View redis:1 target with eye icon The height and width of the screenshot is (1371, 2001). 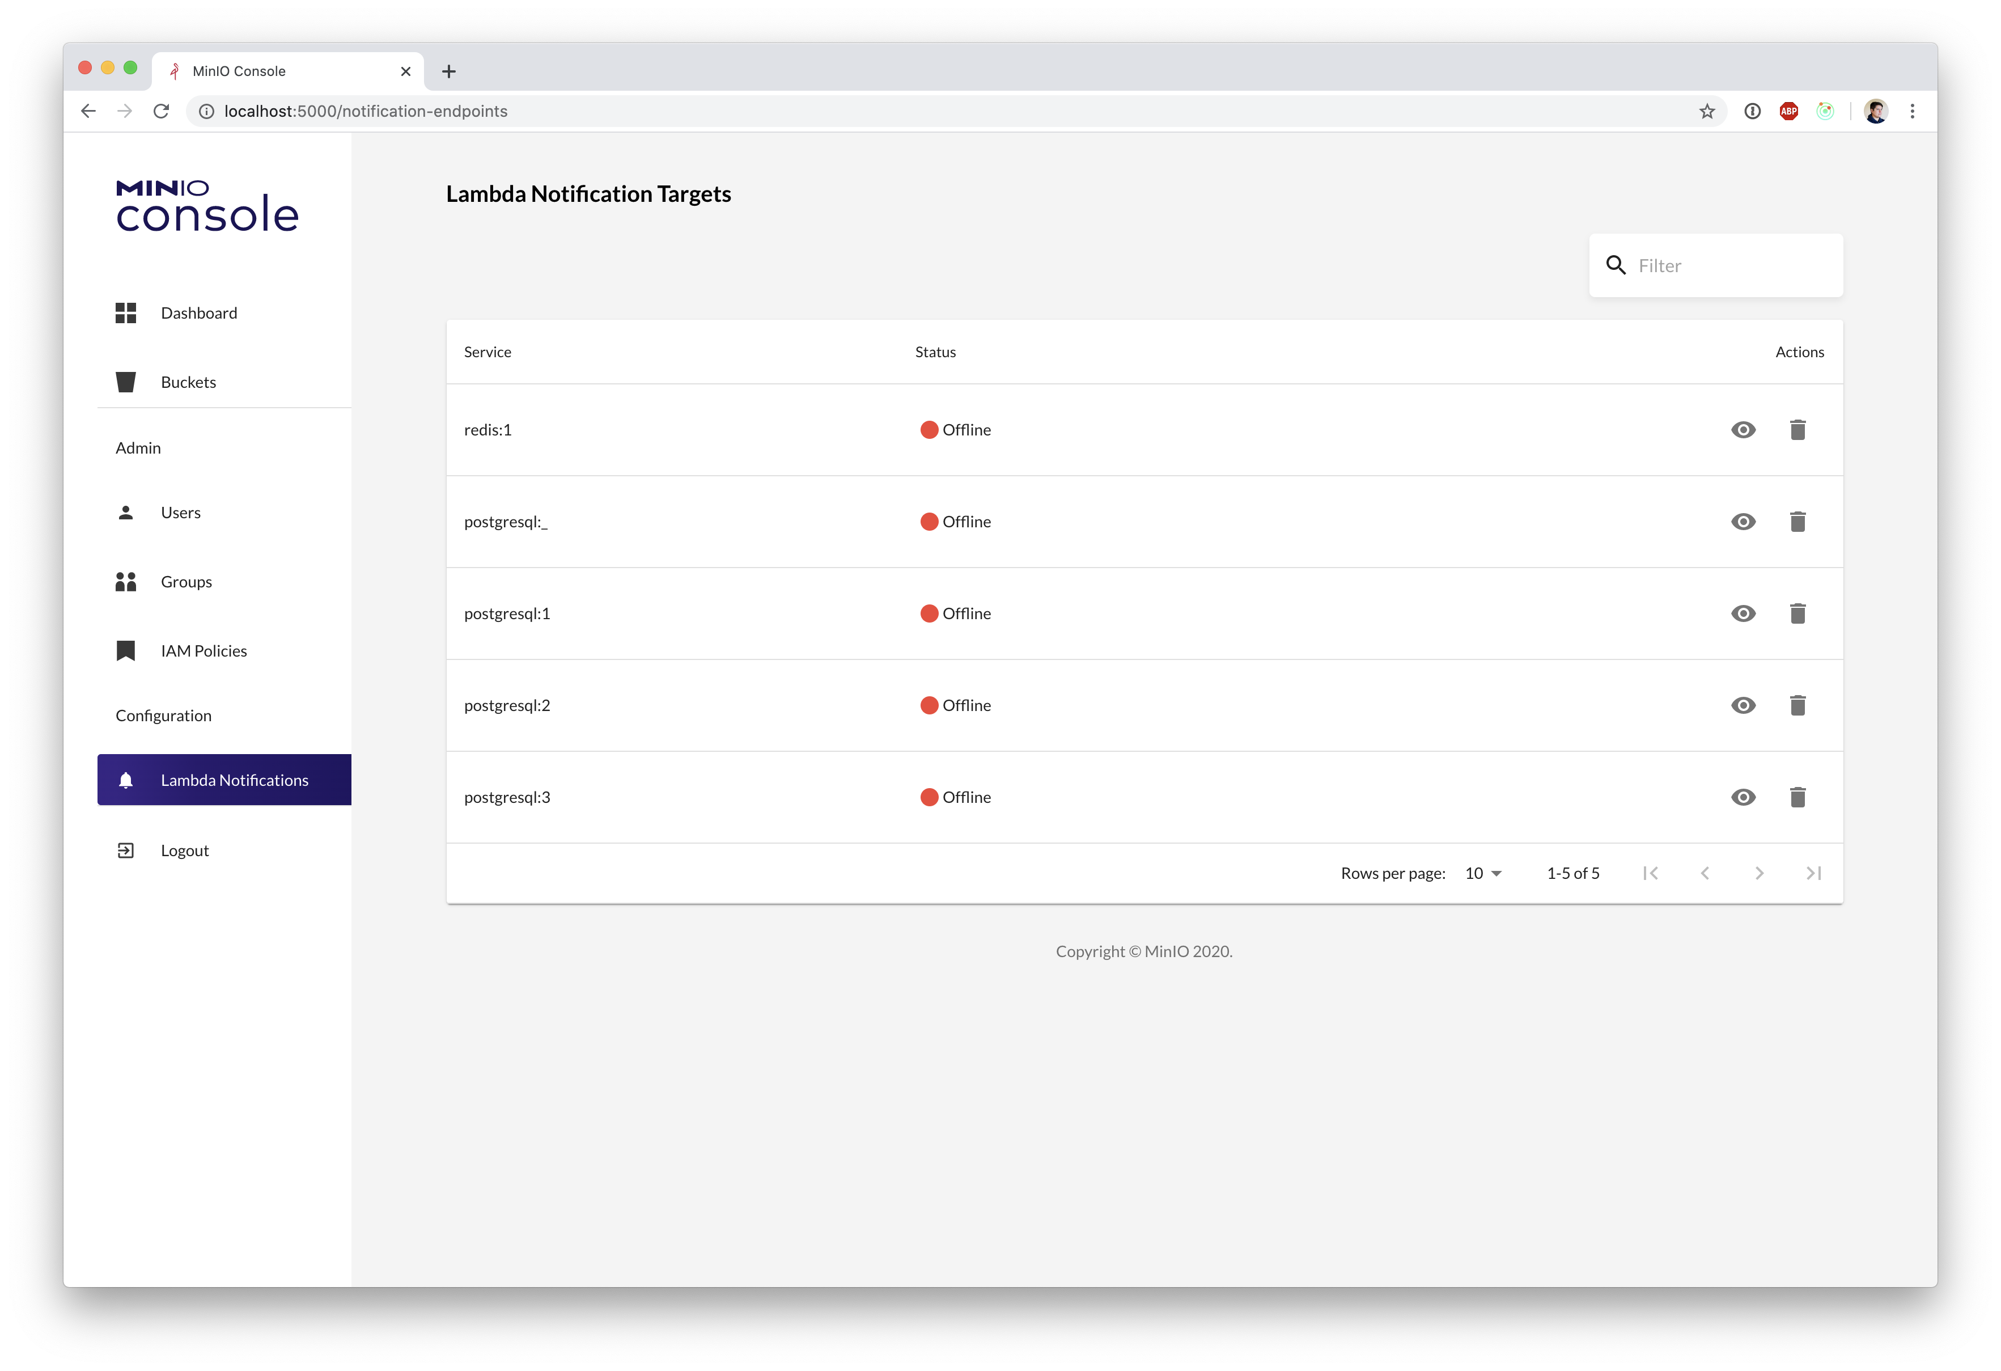(1743, 430)
